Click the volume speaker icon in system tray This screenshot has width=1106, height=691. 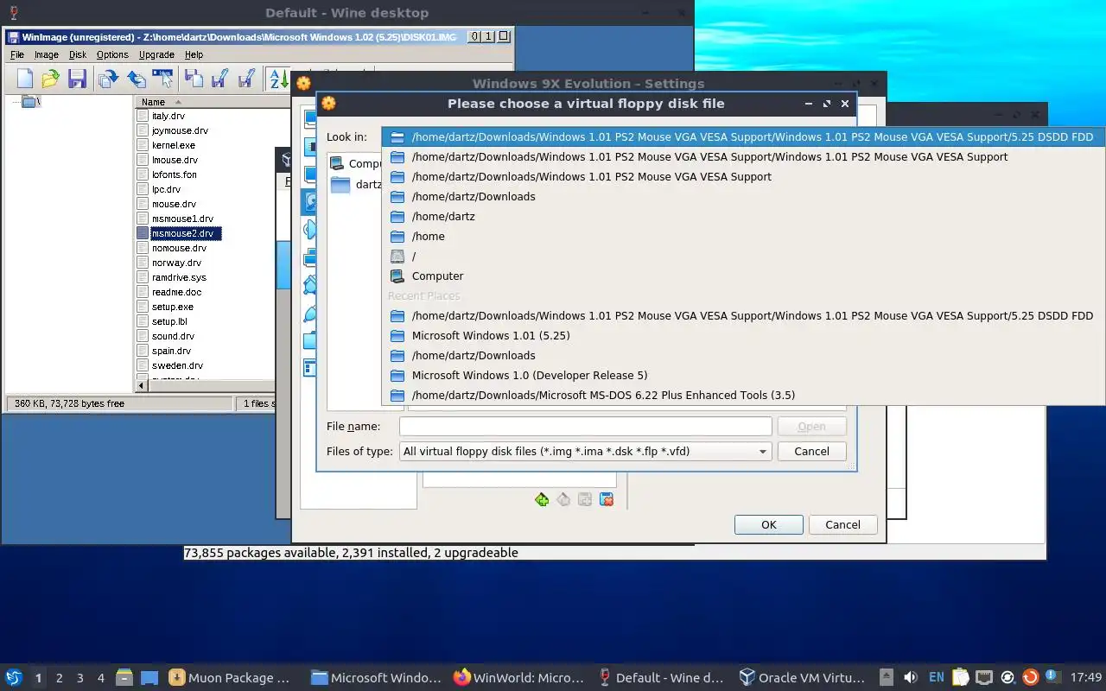pos(910,677)
